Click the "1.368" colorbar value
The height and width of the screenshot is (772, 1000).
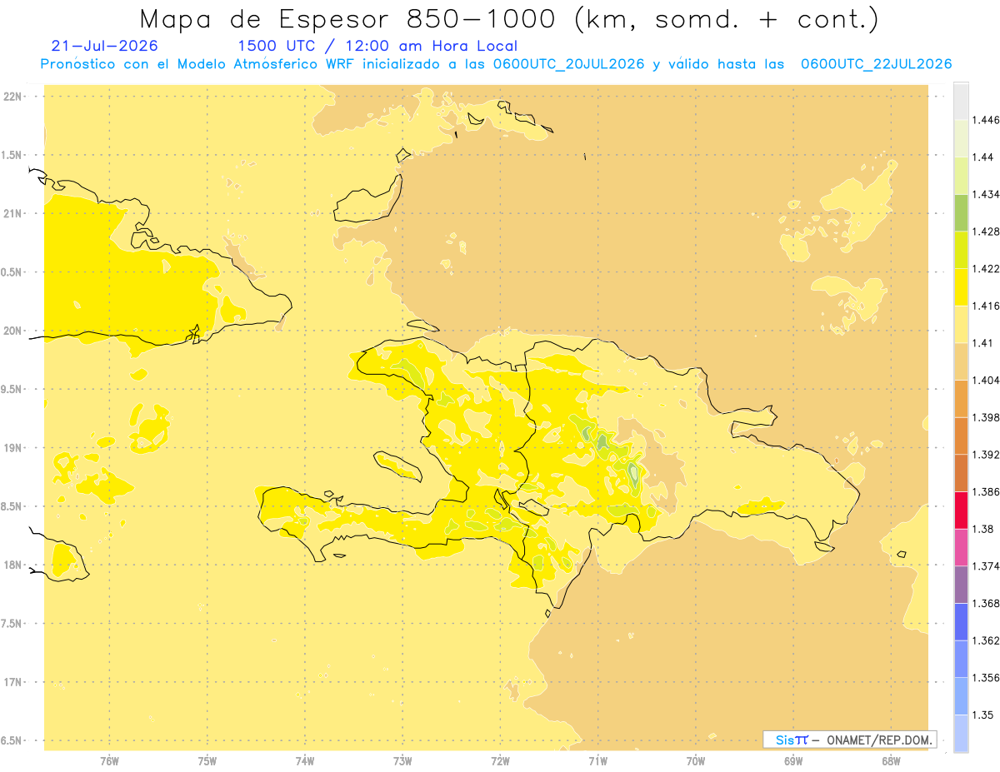point(985,604)
